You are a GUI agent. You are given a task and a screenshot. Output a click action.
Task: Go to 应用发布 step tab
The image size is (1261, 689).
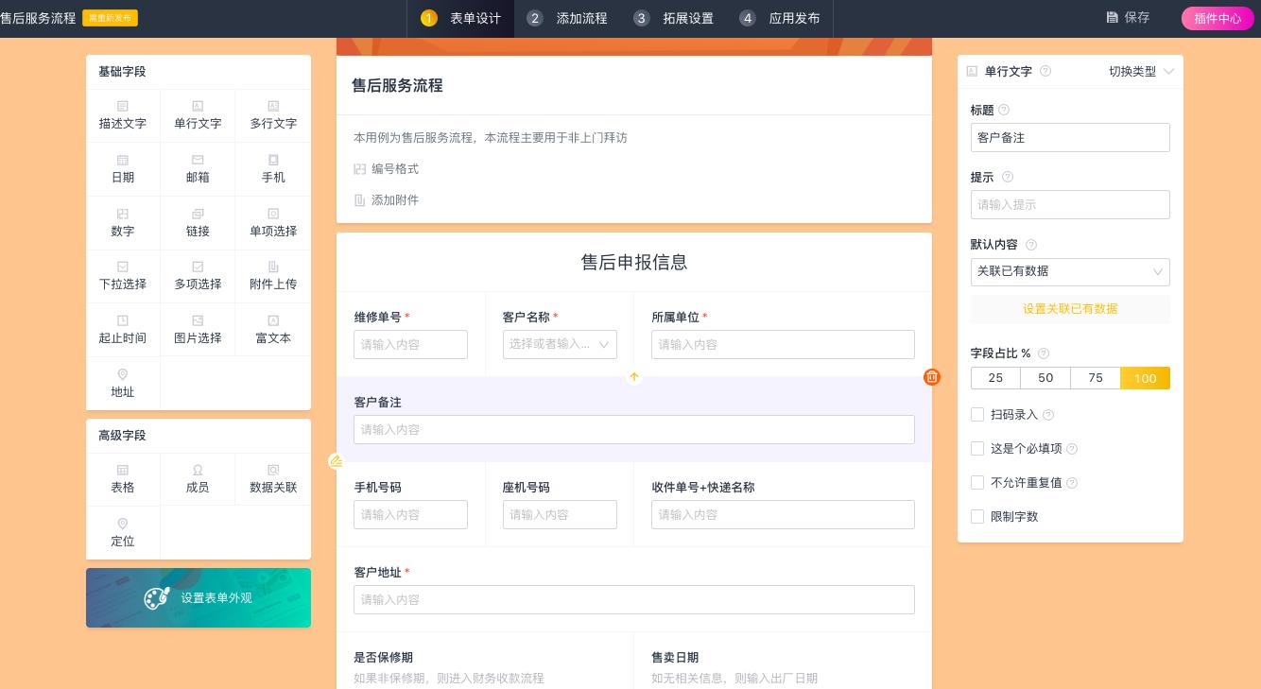coord(780,18)
